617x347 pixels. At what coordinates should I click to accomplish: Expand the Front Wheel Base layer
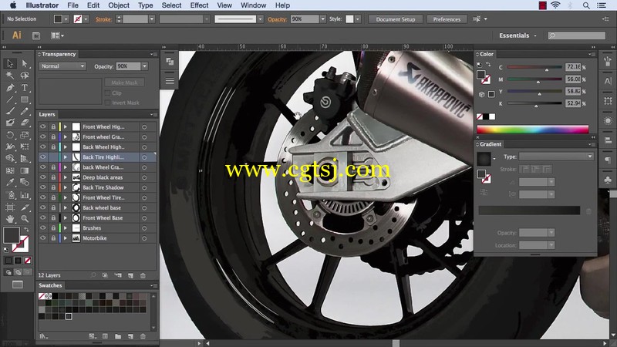pyautogui.click(x=66, y=217)
